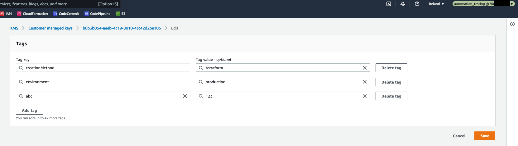Image resolution: width=518 pixels, height=146 pixels.
Task: Open the S3 service shortcut
Action: tap(121, 14)
